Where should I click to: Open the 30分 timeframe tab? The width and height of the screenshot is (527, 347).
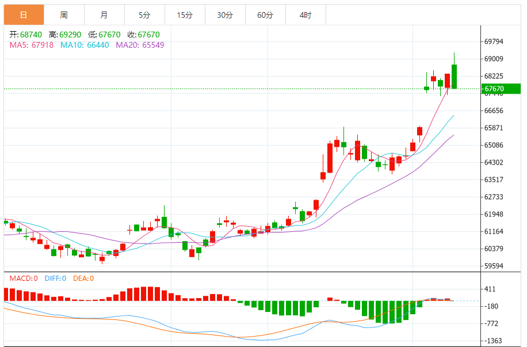pos(225,15)
